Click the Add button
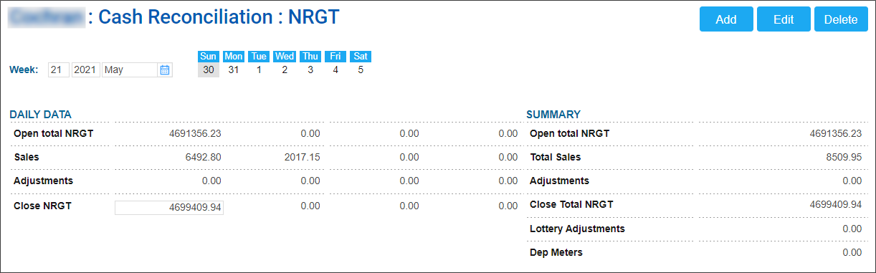This screenshot has height=273, width=876. click(726, 19)
